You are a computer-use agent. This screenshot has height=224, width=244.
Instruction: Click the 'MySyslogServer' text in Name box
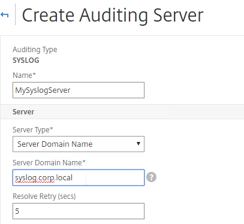(x=43, y=90)
